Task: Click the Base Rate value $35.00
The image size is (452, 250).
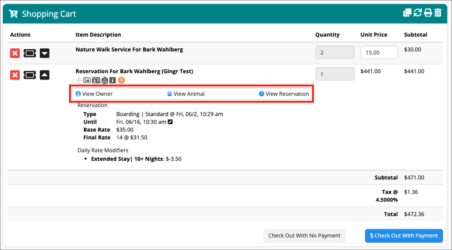Action: (x=125, y=130)
